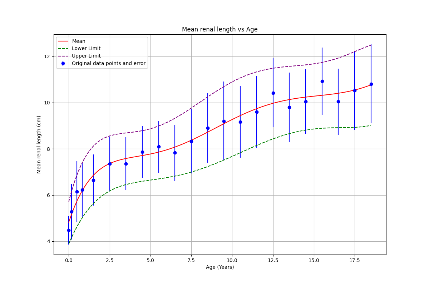Screen dimensions: 429x286
Task: Click the green dashed Lower Limit legend sample
Action: pos(63,49)
